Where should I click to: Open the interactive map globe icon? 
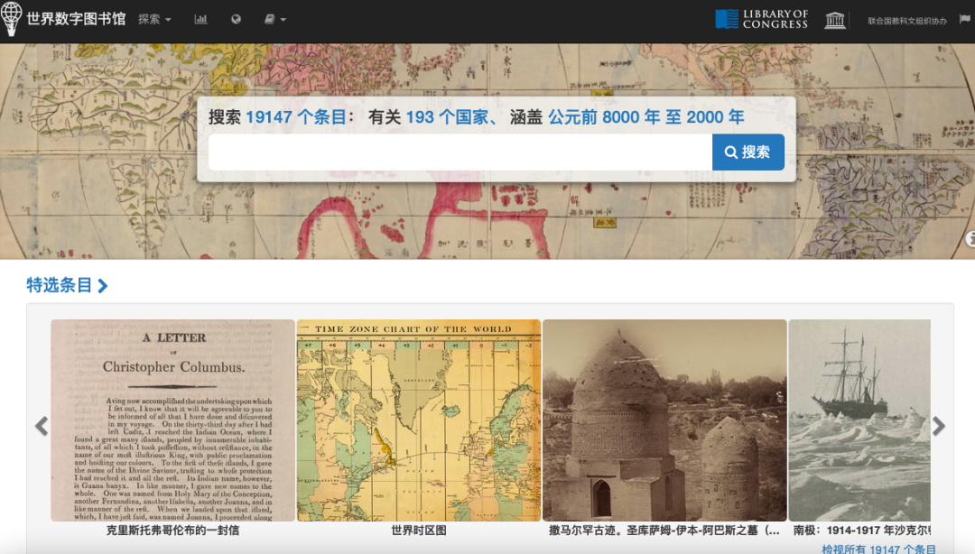236,19
